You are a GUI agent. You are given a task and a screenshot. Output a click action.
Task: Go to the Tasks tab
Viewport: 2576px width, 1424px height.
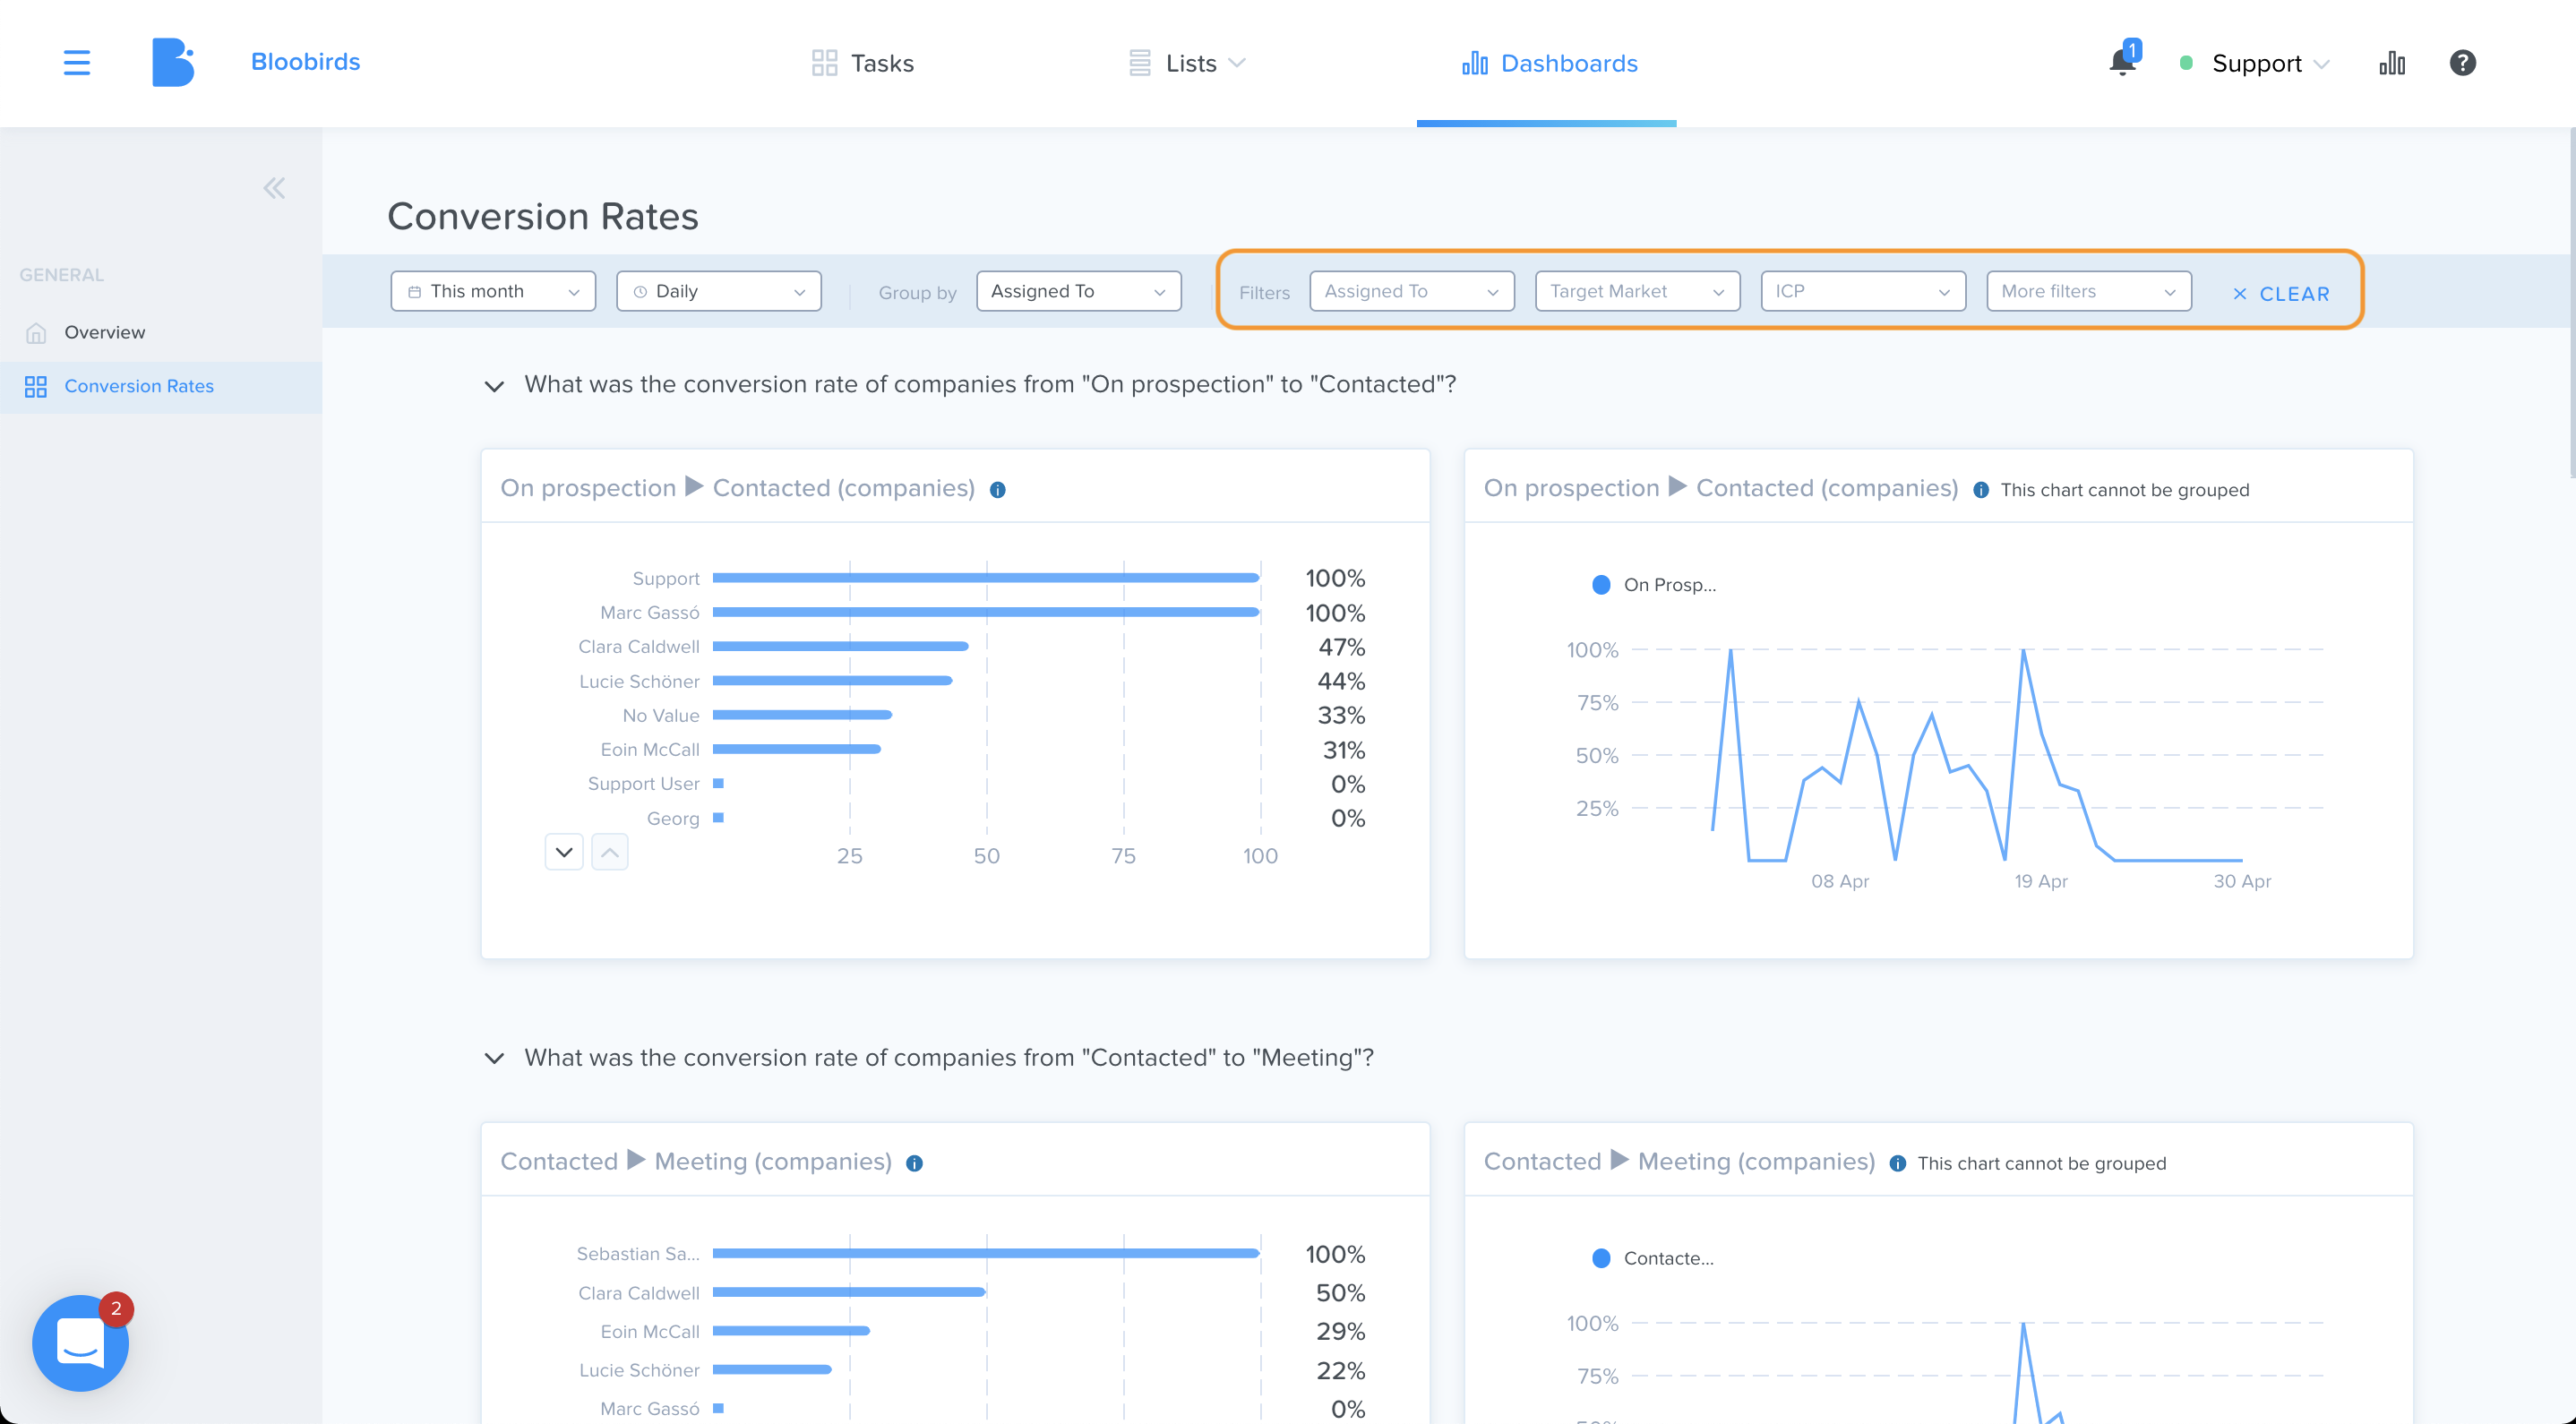tap(863, 63)
